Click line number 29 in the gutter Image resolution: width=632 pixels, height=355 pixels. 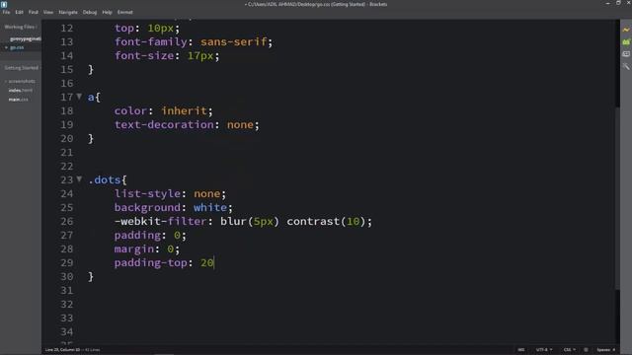[x=66, y=263]
